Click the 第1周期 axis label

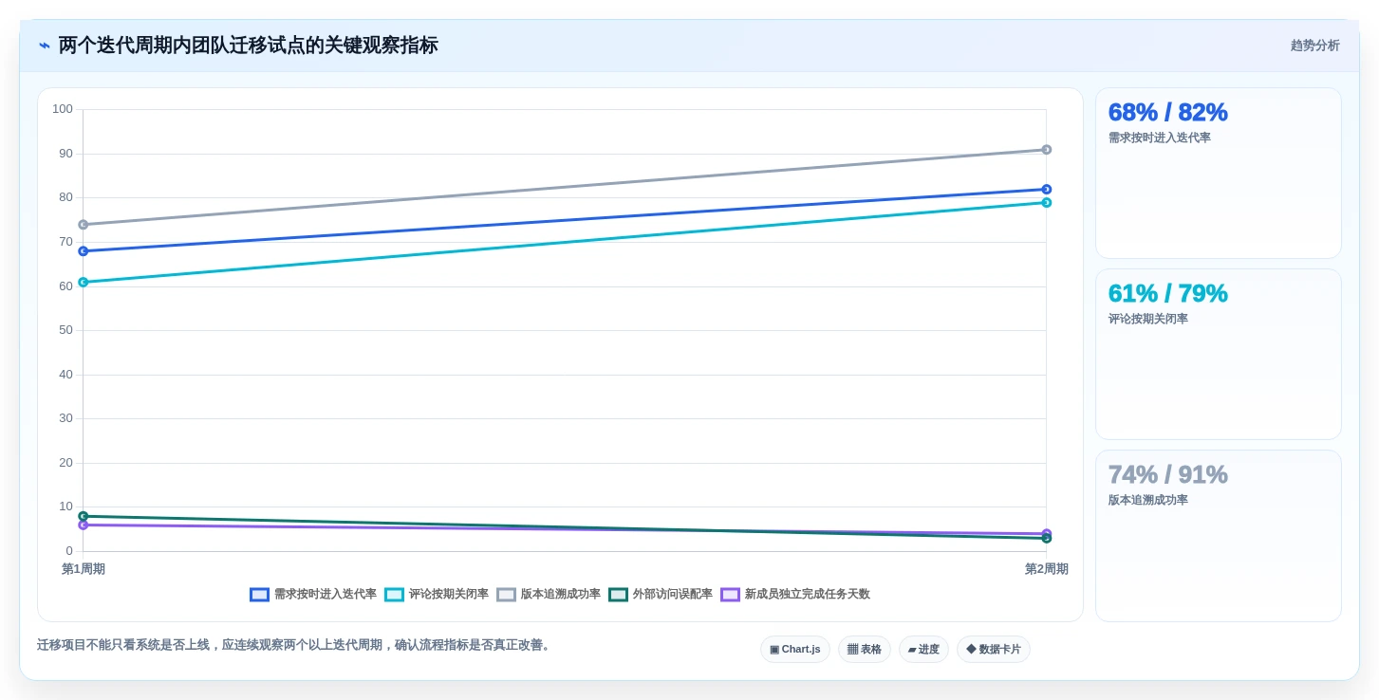coord(84,569)
